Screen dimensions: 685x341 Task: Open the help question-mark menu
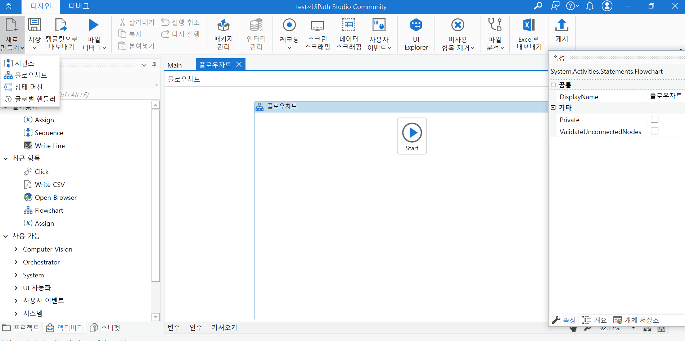tap(572, 6)
